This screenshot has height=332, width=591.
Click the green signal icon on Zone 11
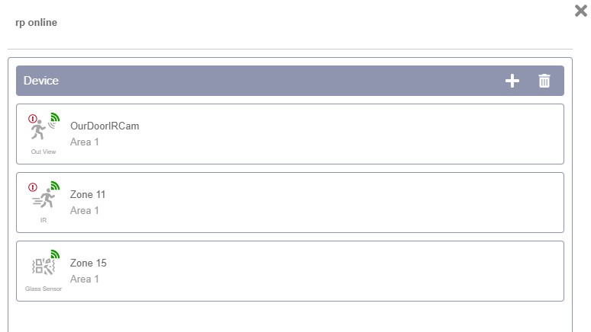[54, 186]
